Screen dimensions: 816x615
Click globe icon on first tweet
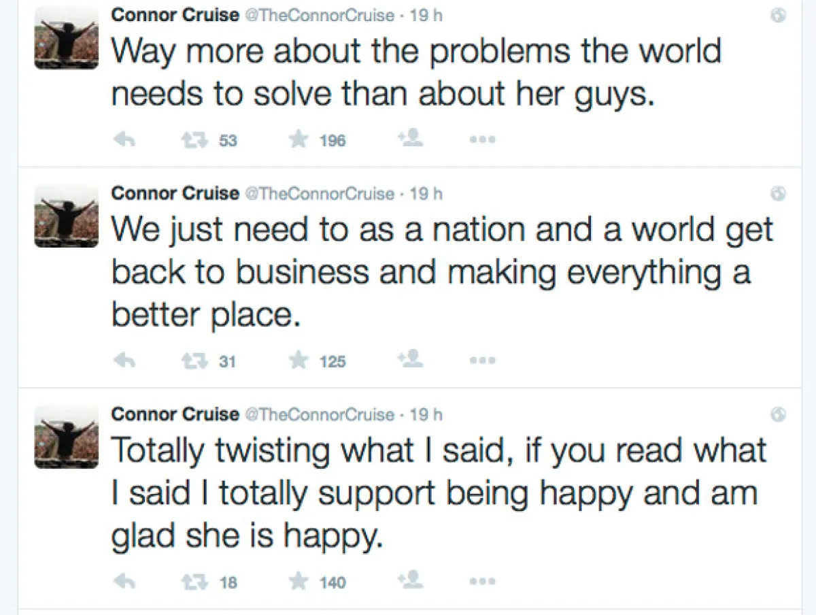click(x=779, y=16)
